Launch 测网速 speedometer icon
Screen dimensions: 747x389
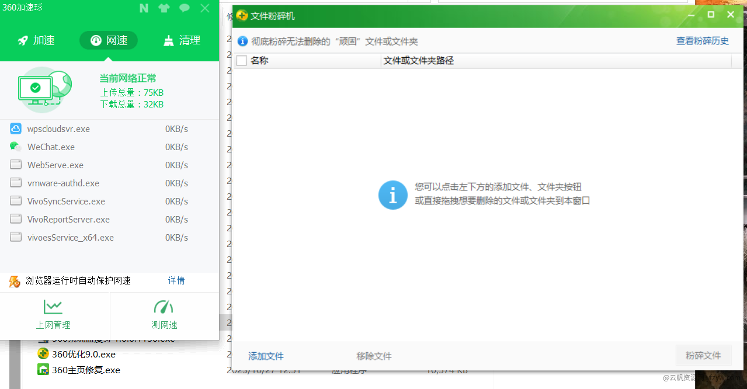[x=164, y=307]
